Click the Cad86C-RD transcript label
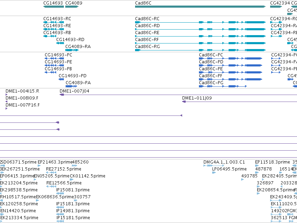The width and height of the screenshot is (297, 223). (x=147, y=26)
